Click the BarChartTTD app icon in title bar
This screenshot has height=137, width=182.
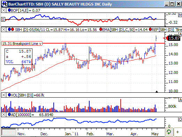5,4
